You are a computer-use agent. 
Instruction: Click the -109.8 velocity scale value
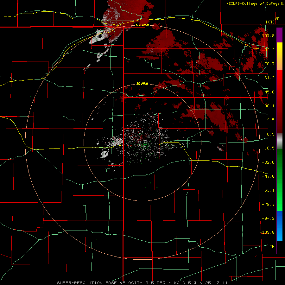pos(267,232)
